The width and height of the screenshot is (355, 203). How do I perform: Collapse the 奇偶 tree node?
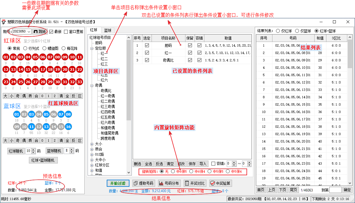(92, 85)
